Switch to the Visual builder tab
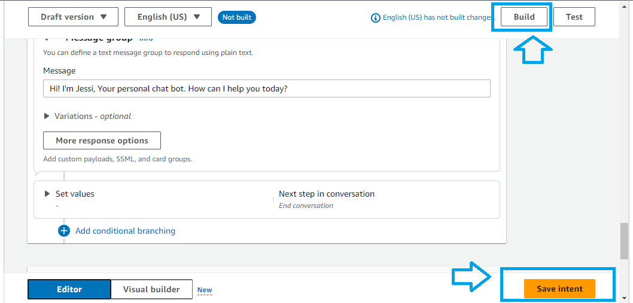 tap(151, 289)
